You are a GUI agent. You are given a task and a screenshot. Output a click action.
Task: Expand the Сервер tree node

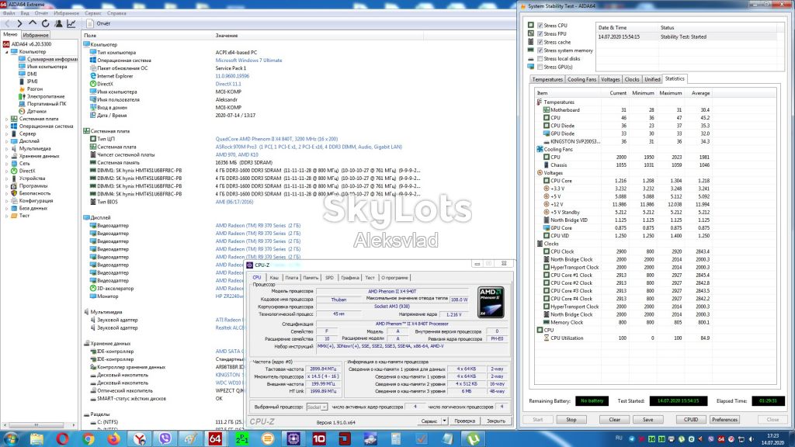(x=6, y=133)
